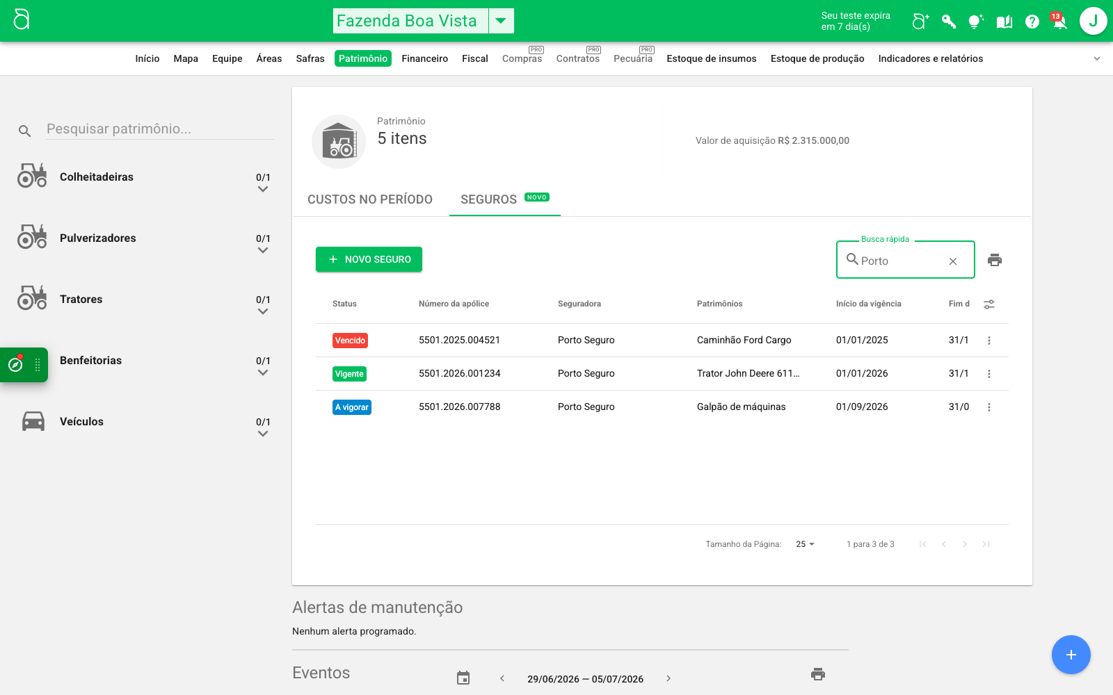Open the page size 25 dropdown

pyautogui.click(x=805, y=544)
